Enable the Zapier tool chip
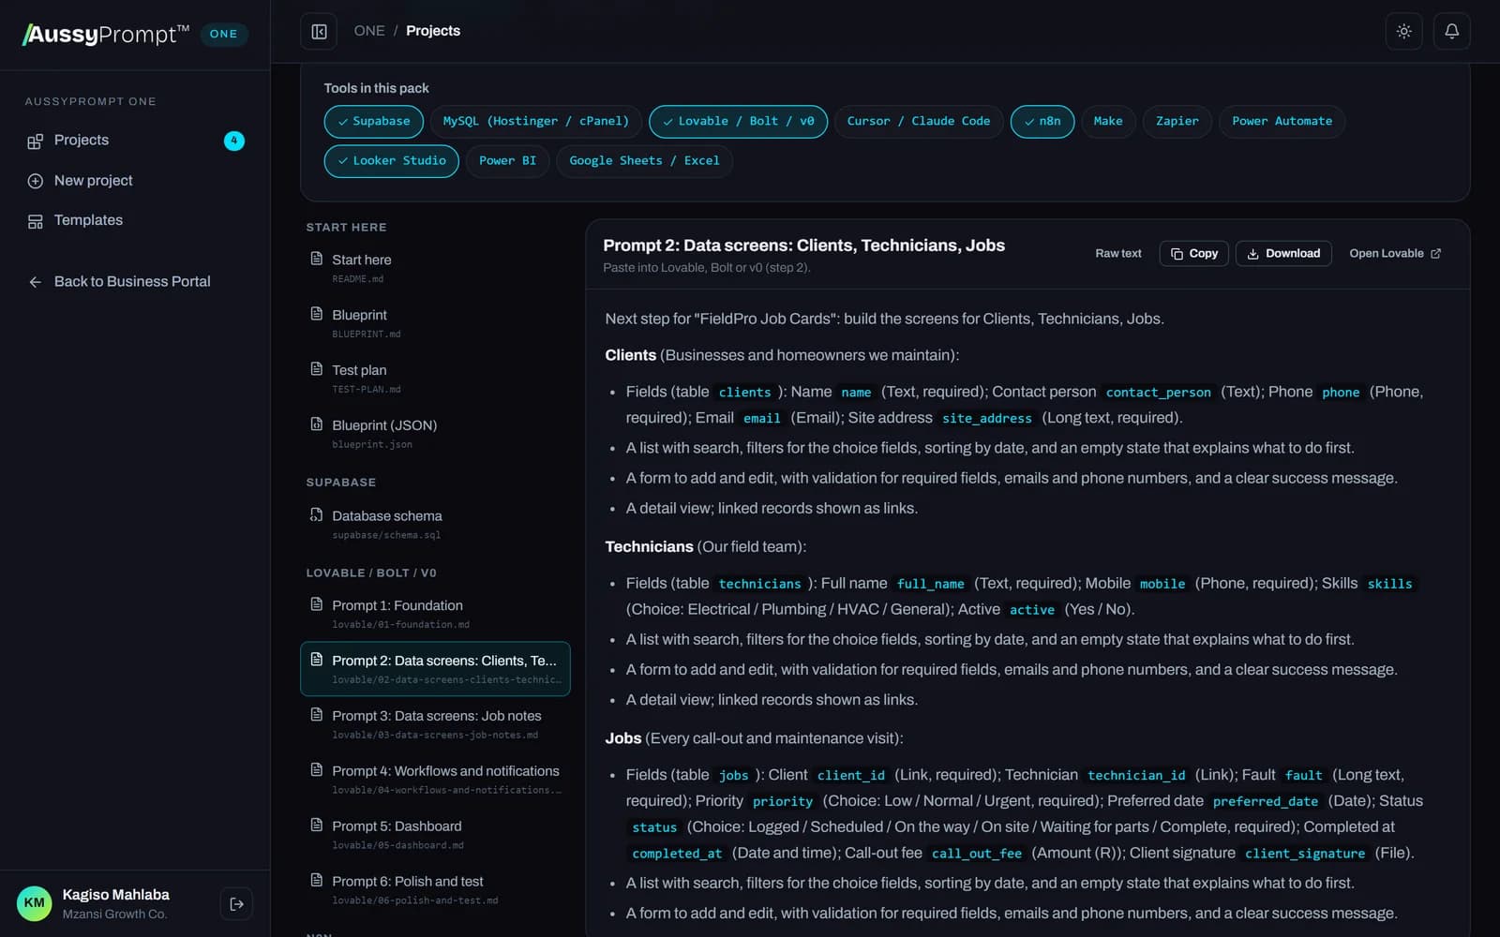Screen dimensions: 1500x937 [x=1177, y=122]
